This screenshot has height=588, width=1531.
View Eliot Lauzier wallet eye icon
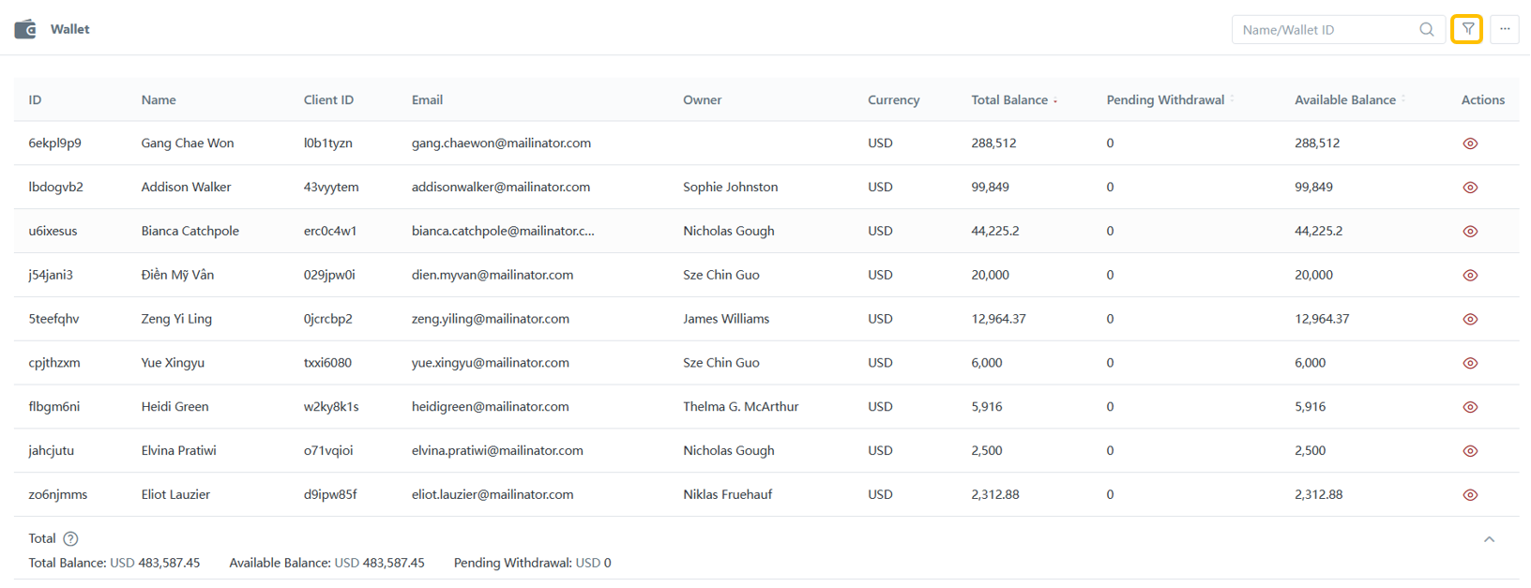click(1470, 495)
